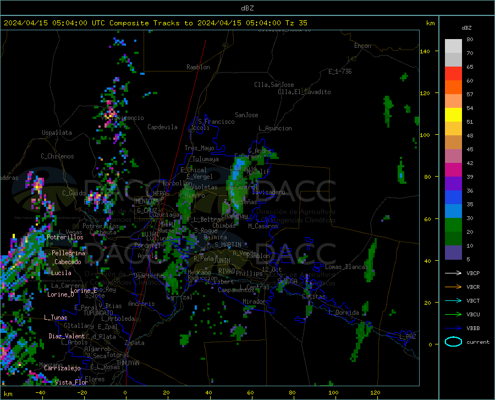Click the L_Tunas label
The width and height of the screenshot is (495, 400).
click(56, 317)
